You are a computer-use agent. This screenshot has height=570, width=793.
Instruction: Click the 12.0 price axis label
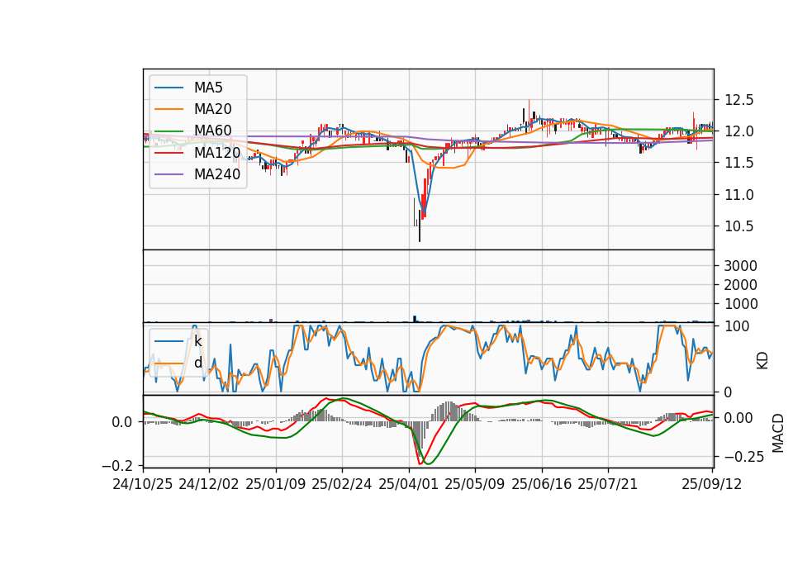coord(738,131)
